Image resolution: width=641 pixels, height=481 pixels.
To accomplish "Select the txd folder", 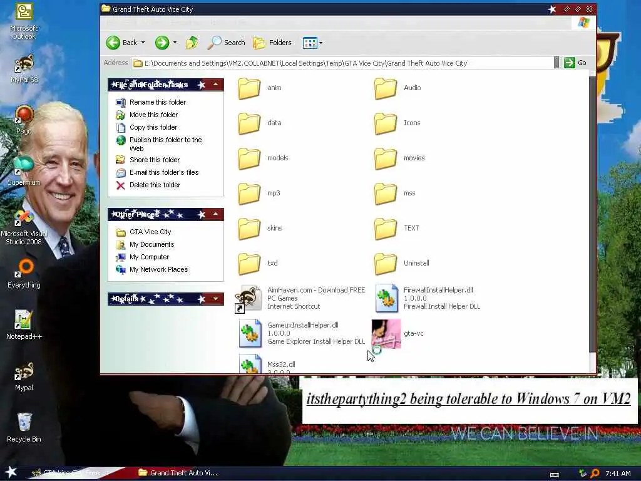I will tap(257, 264).
